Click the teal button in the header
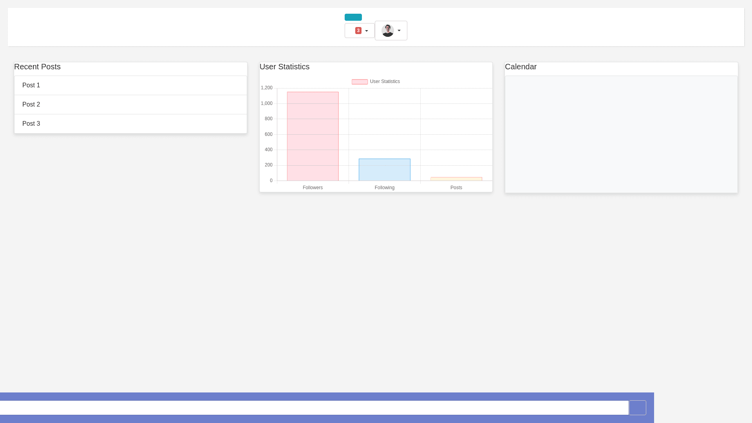The height and width of the screenshot is (423, 752). pos(353,17)
